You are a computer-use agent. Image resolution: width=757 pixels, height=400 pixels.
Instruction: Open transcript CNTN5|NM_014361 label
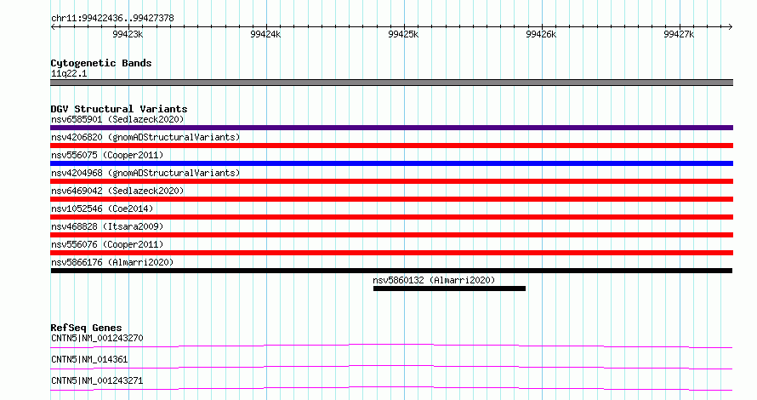[x=89, y=359]
